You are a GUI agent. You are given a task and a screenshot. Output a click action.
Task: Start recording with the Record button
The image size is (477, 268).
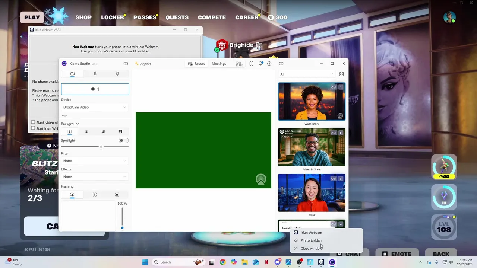tap(197, 64)
